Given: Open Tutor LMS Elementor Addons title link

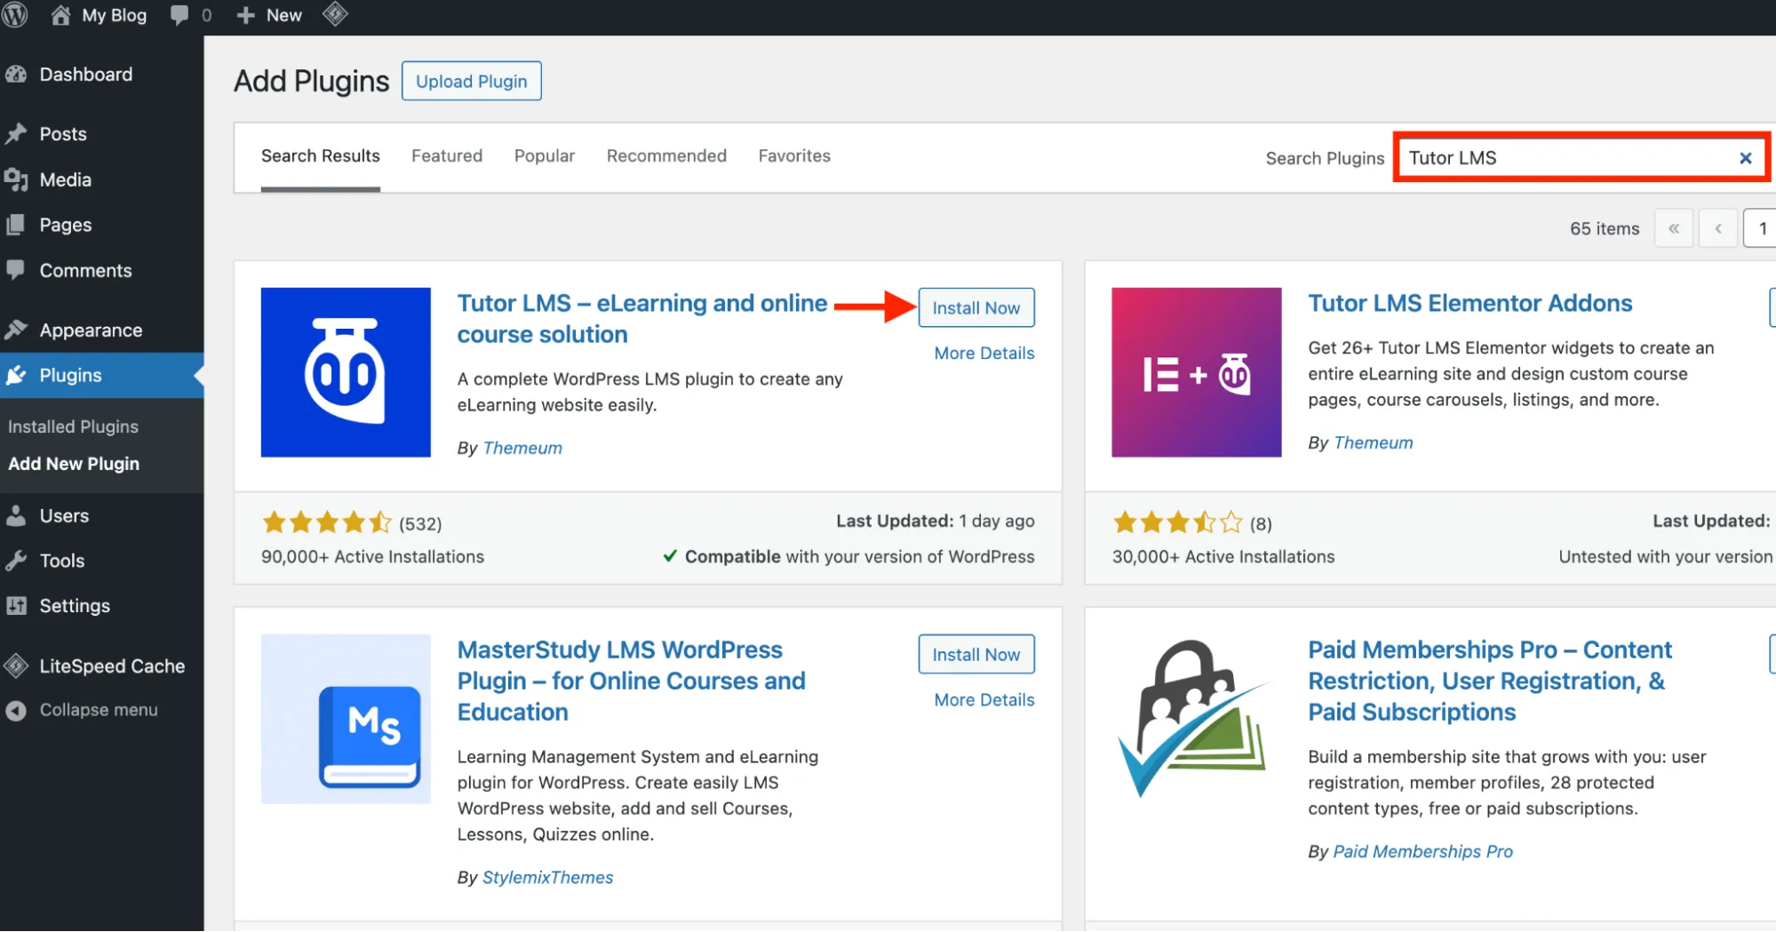Looking at the screenshot, I should [1469, 303].
